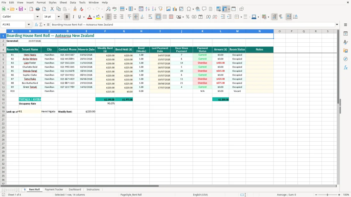Open the Data menu
This screenshot has width=351, height=197.
[x=73, y=2]
